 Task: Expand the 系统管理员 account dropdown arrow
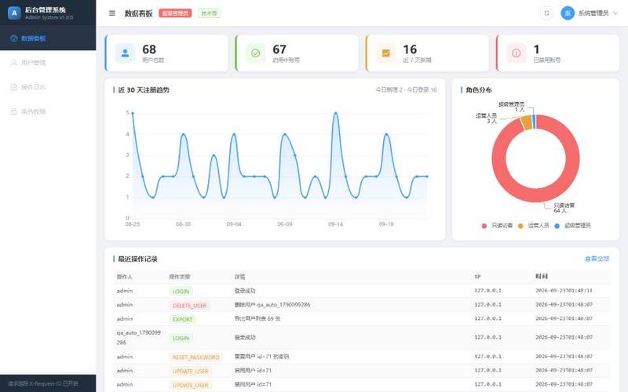pos(615,13)
